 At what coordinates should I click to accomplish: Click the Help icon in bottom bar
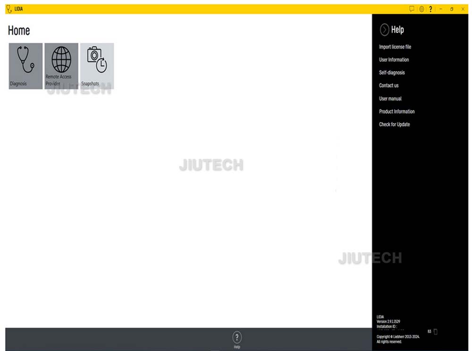[237, 338]
